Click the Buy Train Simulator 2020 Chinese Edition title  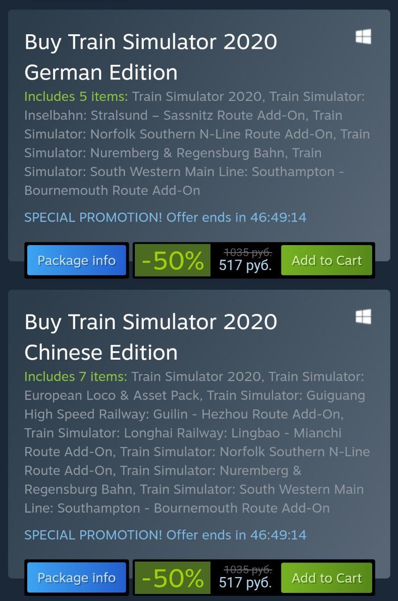click(x=151, y=337)
